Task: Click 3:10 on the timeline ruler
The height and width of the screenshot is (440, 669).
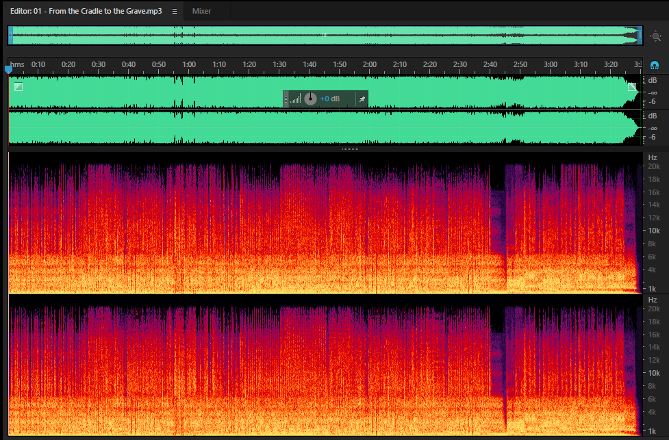Action: click(580, 64)
